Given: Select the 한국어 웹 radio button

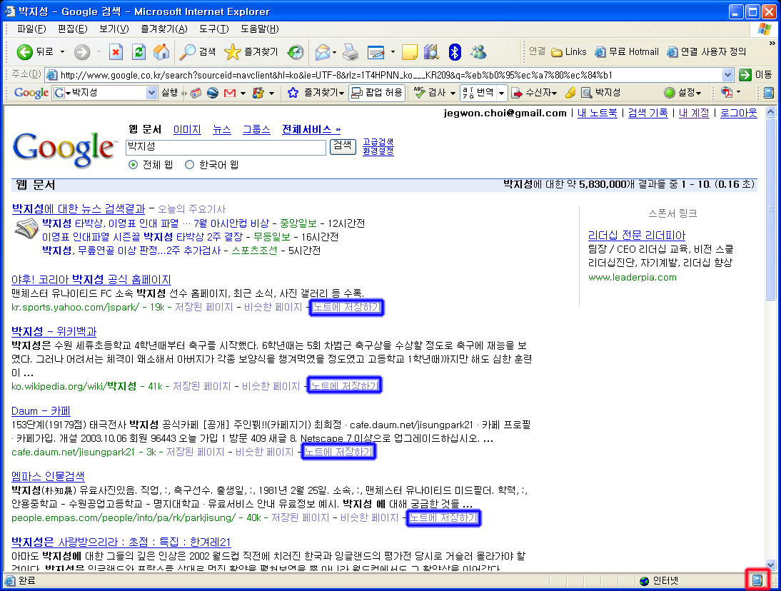Looking at the screenshot, I should point(189,164).
